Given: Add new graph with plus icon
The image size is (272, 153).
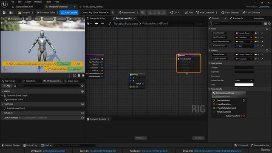Looking at the screenshot, I should pyautogui.click(x=82, y=91).
